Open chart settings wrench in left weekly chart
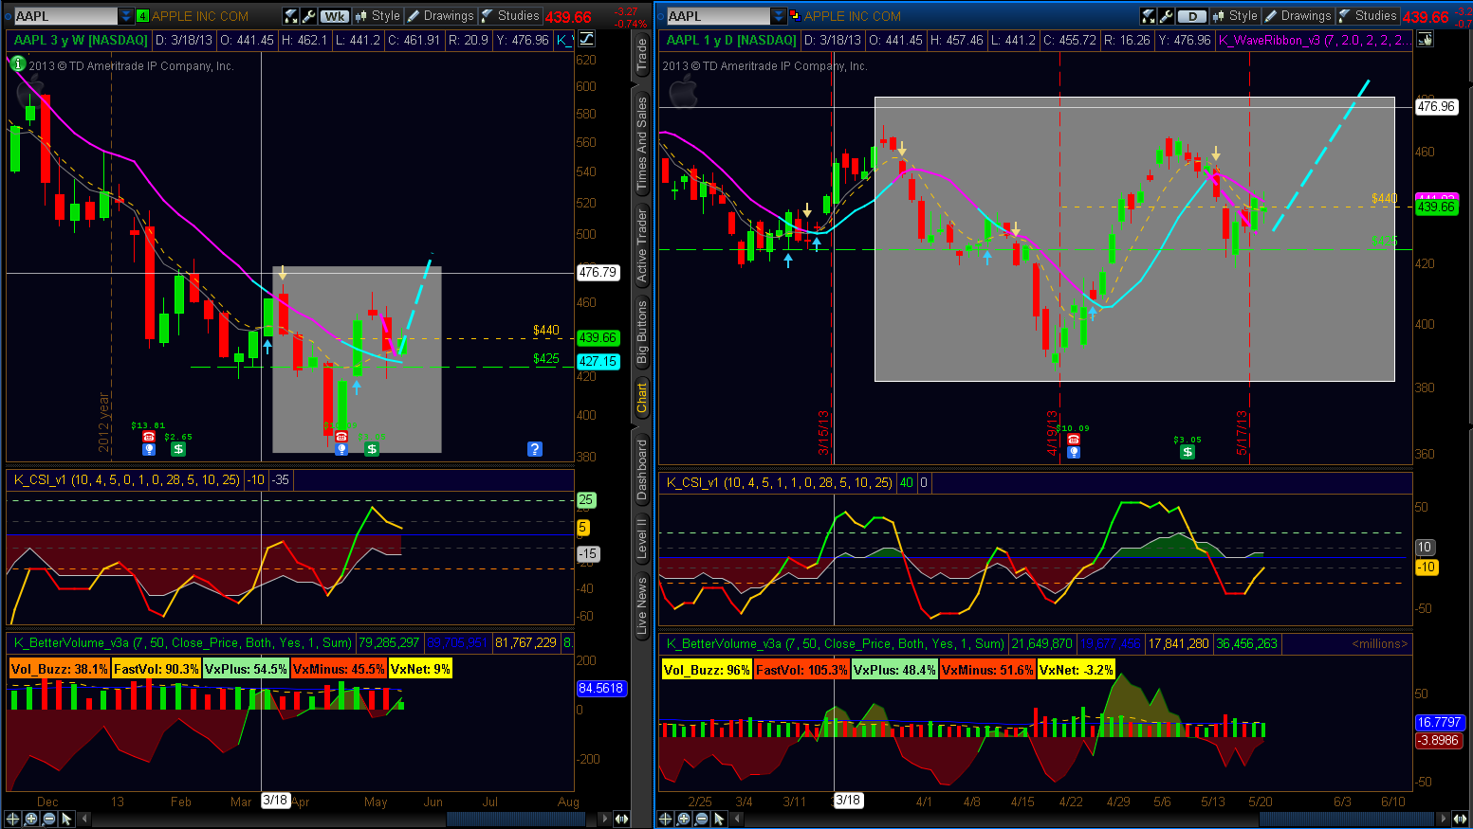This screenshot has height=829, width=1473. tap(308, 16)
